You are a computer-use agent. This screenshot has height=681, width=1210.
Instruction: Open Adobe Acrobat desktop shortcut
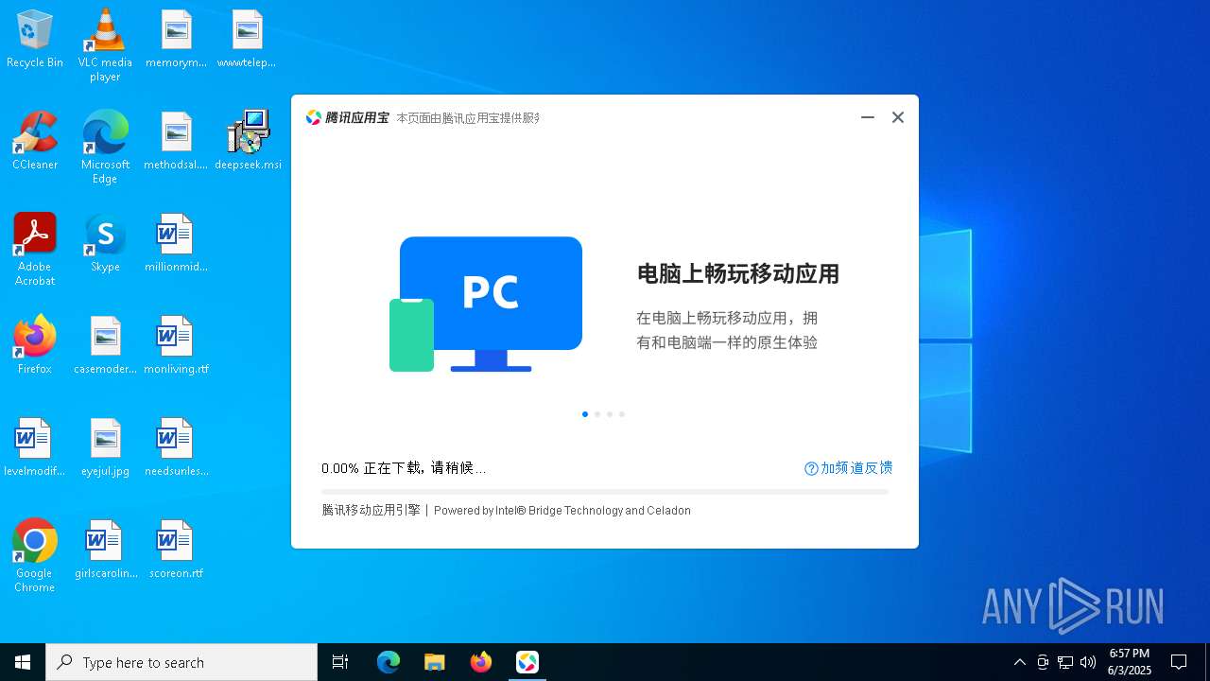(x=35, y=250)
